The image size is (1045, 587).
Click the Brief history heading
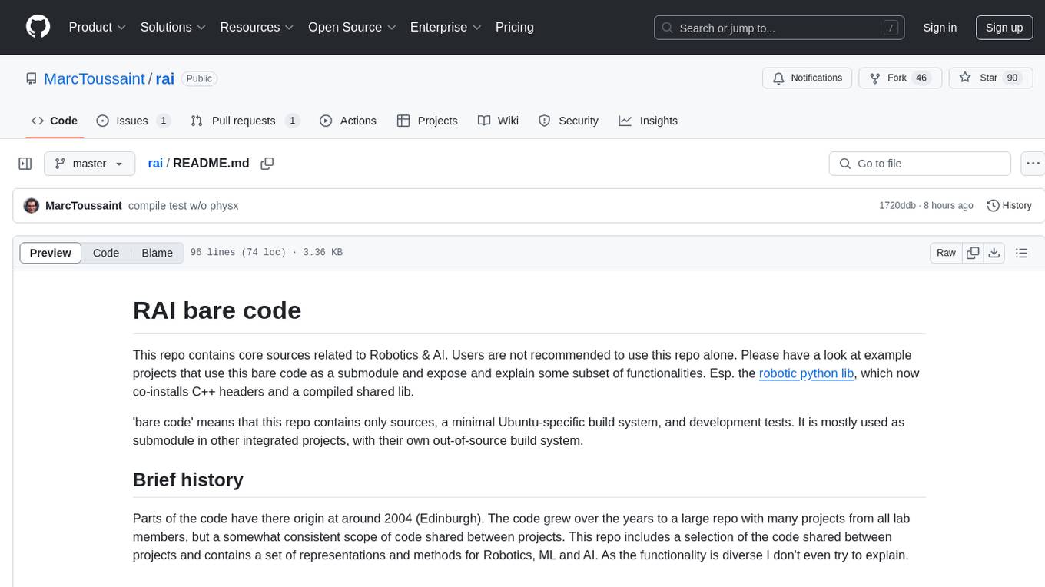click(x=187, y=479)
